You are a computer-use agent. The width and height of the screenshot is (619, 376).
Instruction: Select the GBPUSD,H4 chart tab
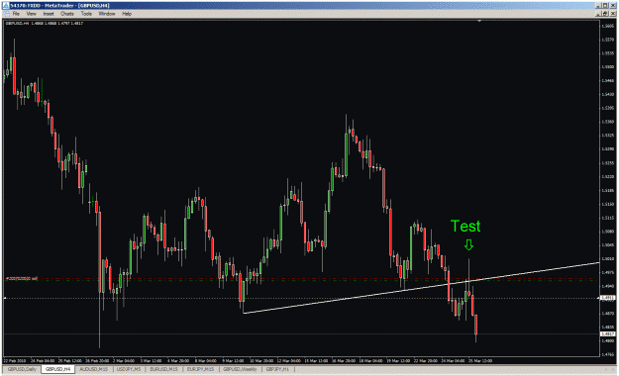(x=57, y=369)
